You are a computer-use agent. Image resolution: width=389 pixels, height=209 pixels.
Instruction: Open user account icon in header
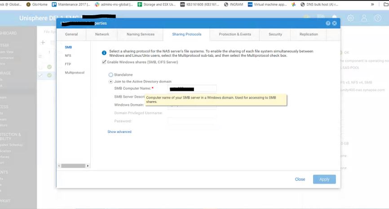(364, 18)
